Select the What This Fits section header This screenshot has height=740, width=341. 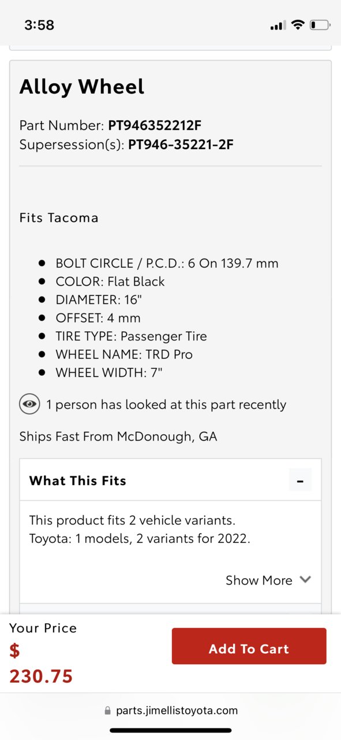coord(170,480)
